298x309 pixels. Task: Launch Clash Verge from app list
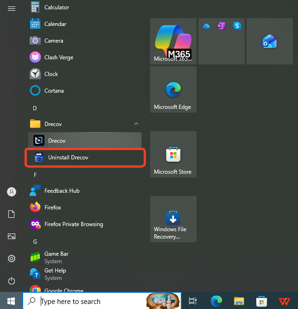58,57
